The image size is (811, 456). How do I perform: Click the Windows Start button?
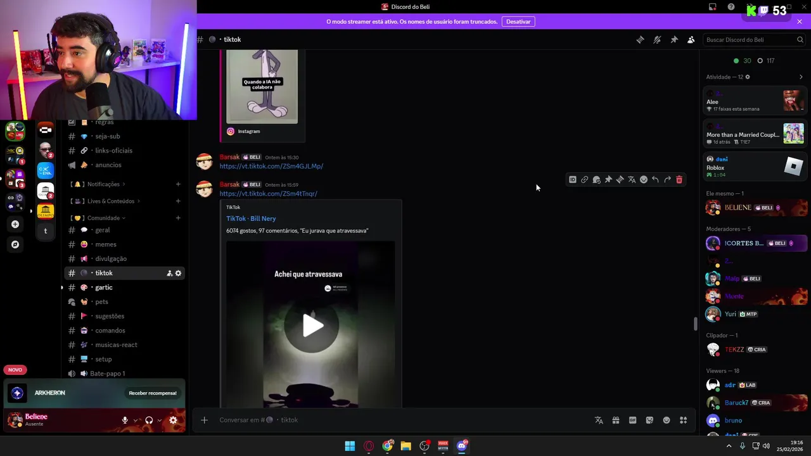[350, 446]
